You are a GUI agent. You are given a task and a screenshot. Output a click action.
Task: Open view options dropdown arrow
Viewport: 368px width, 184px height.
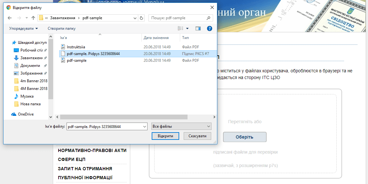click(x=188, y=28)
